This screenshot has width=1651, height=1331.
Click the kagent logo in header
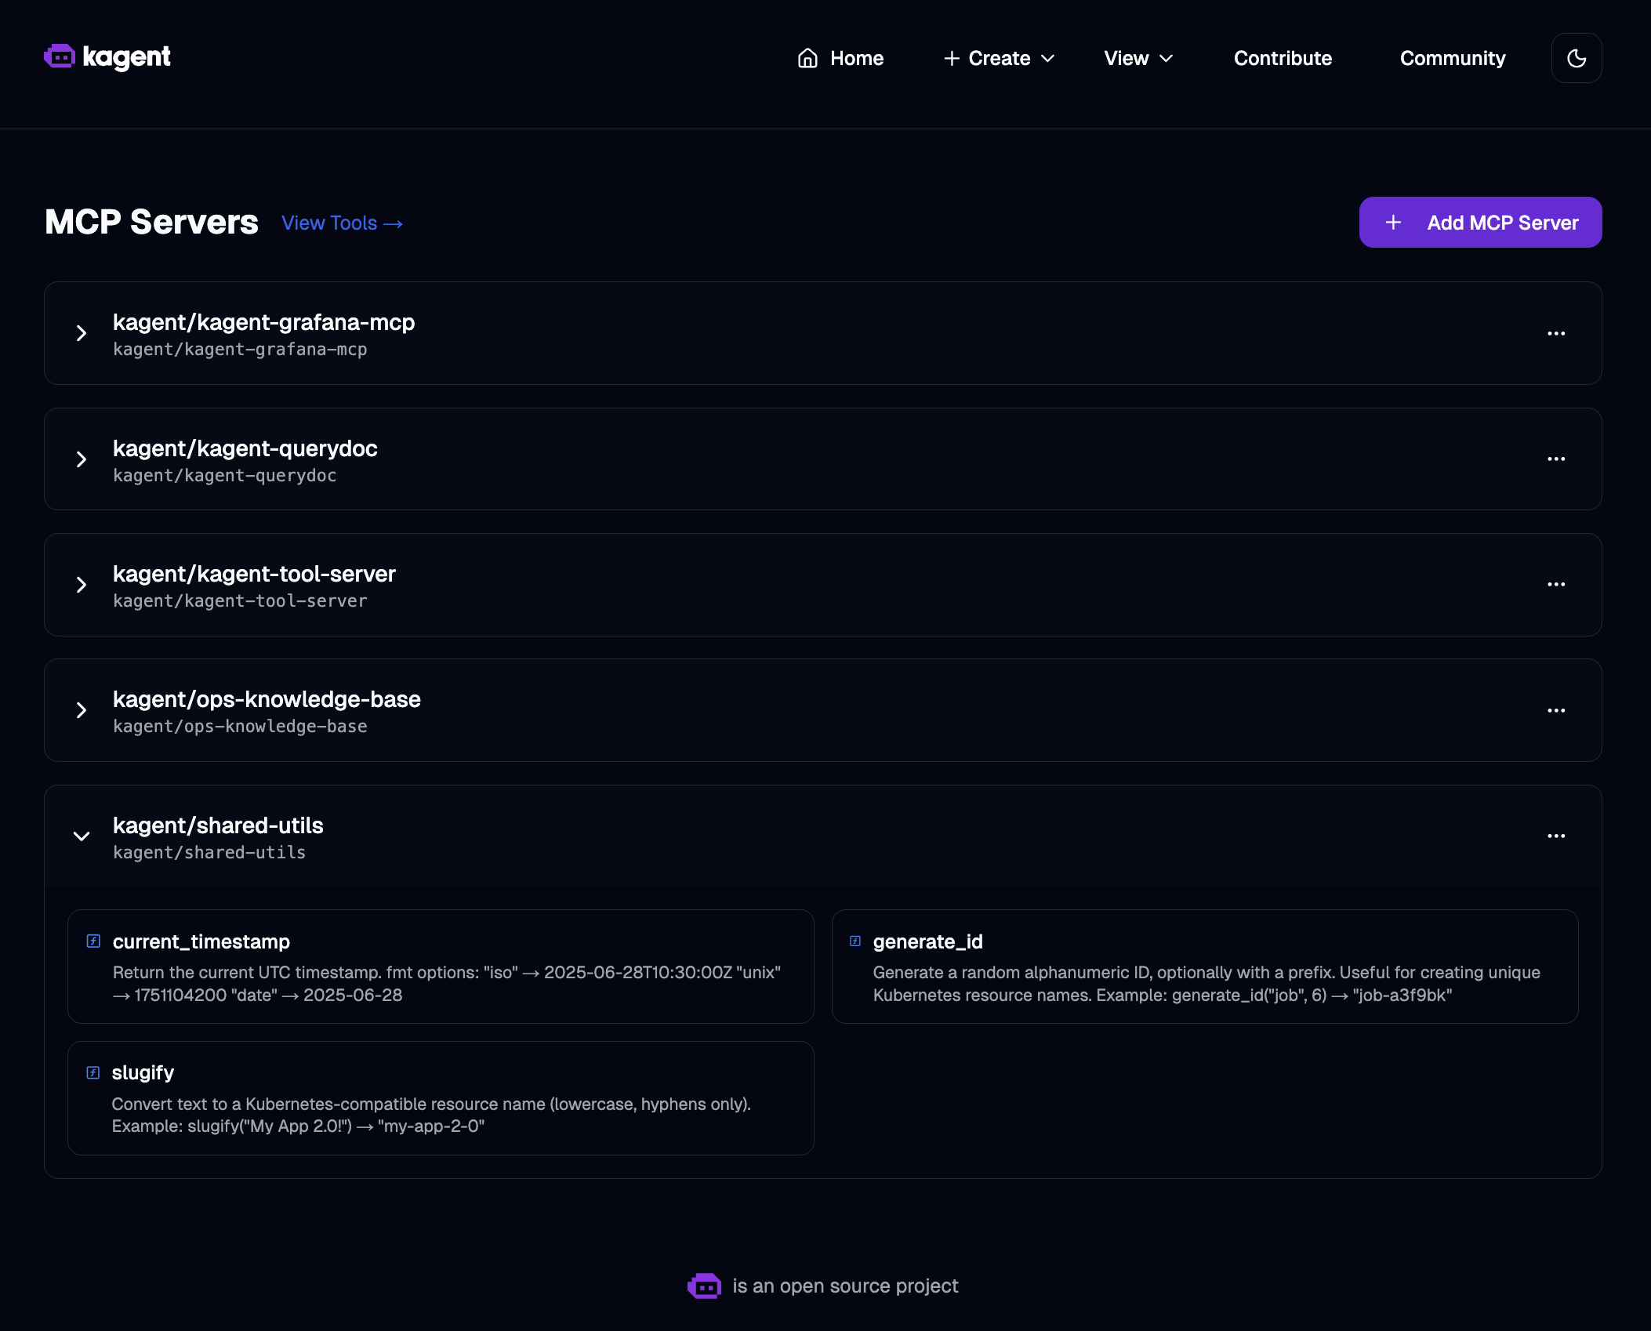tap(107, 57)
